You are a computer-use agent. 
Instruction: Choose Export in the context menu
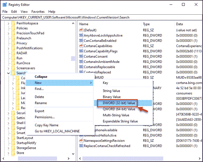coord(59,111)
